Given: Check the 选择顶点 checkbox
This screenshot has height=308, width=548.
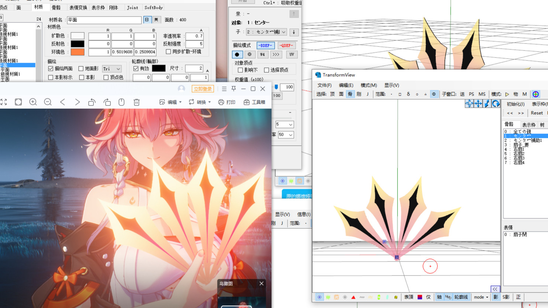Looking at the screenshot, I should pyautogui.click(x=266, y=70).
